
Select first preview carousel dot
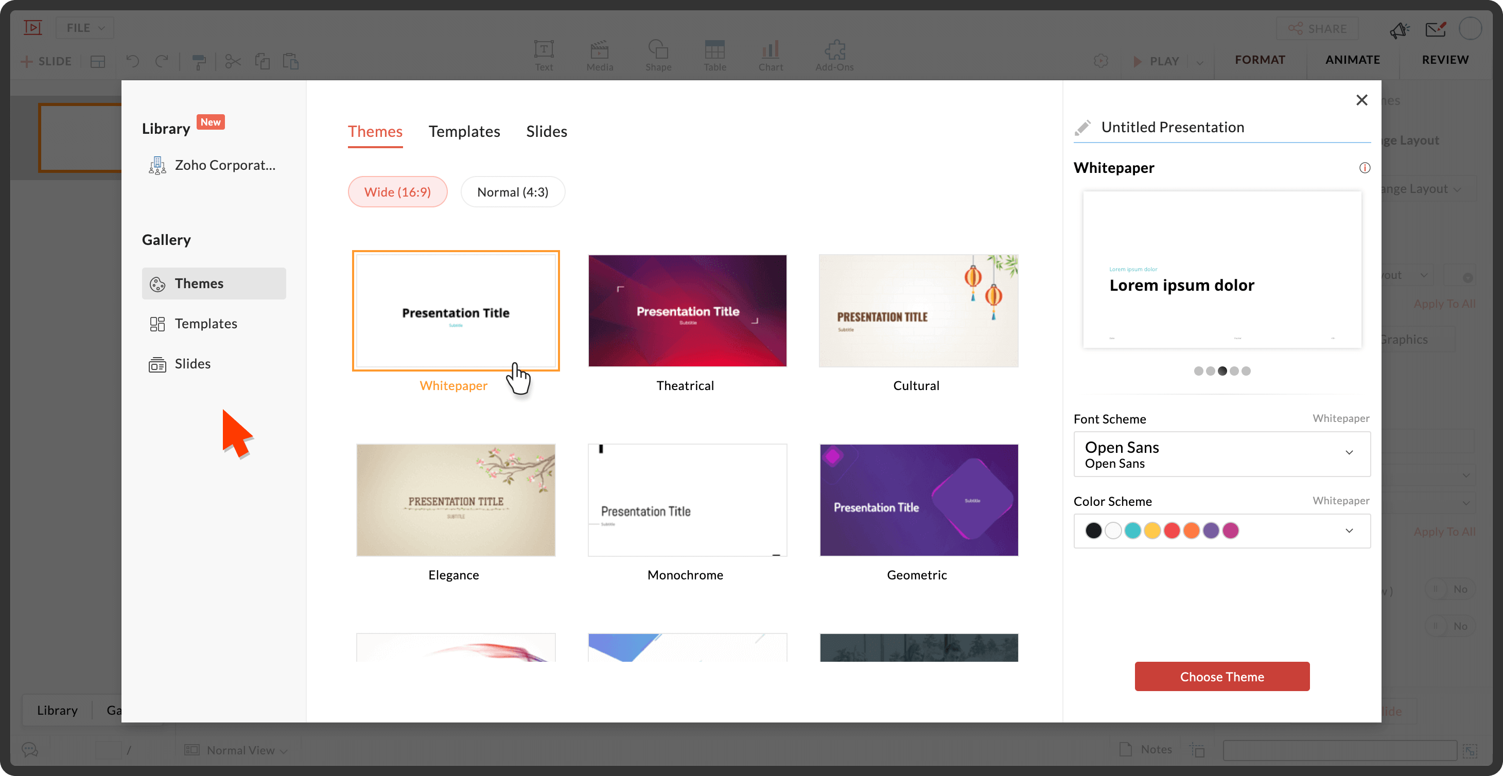tap(1198, 371)
